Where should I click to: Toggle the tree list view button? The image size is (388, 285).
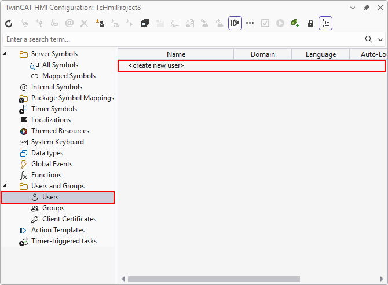click(x=325, y=24)
